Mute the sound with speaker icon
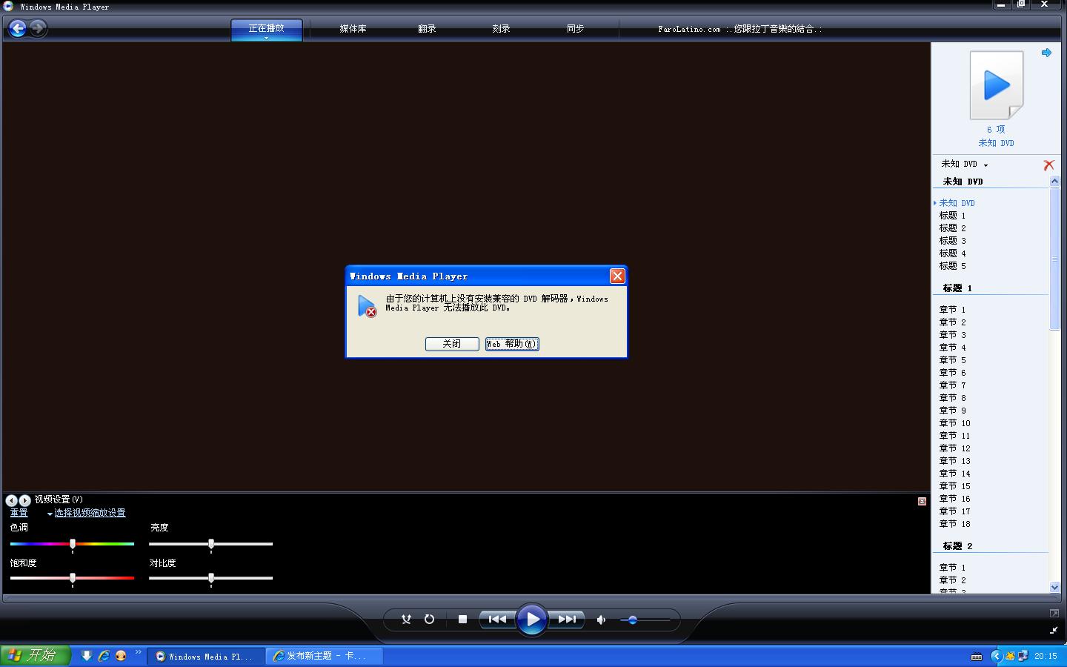This screenshot has width=1067, height=667. tap(602, 620)
